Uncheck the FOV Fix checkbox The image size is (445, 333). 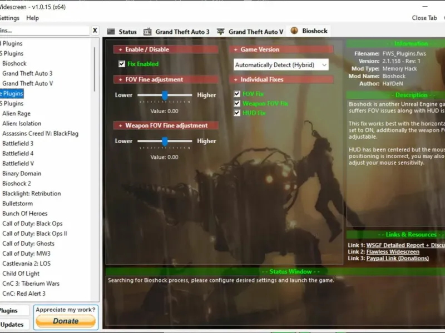pyautogui.click(x=237, y=94)
